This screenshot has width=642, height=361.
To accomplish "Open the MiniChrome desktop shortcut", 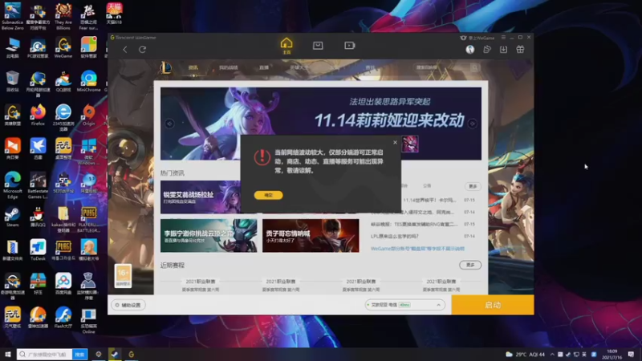I will pos(88,81).
